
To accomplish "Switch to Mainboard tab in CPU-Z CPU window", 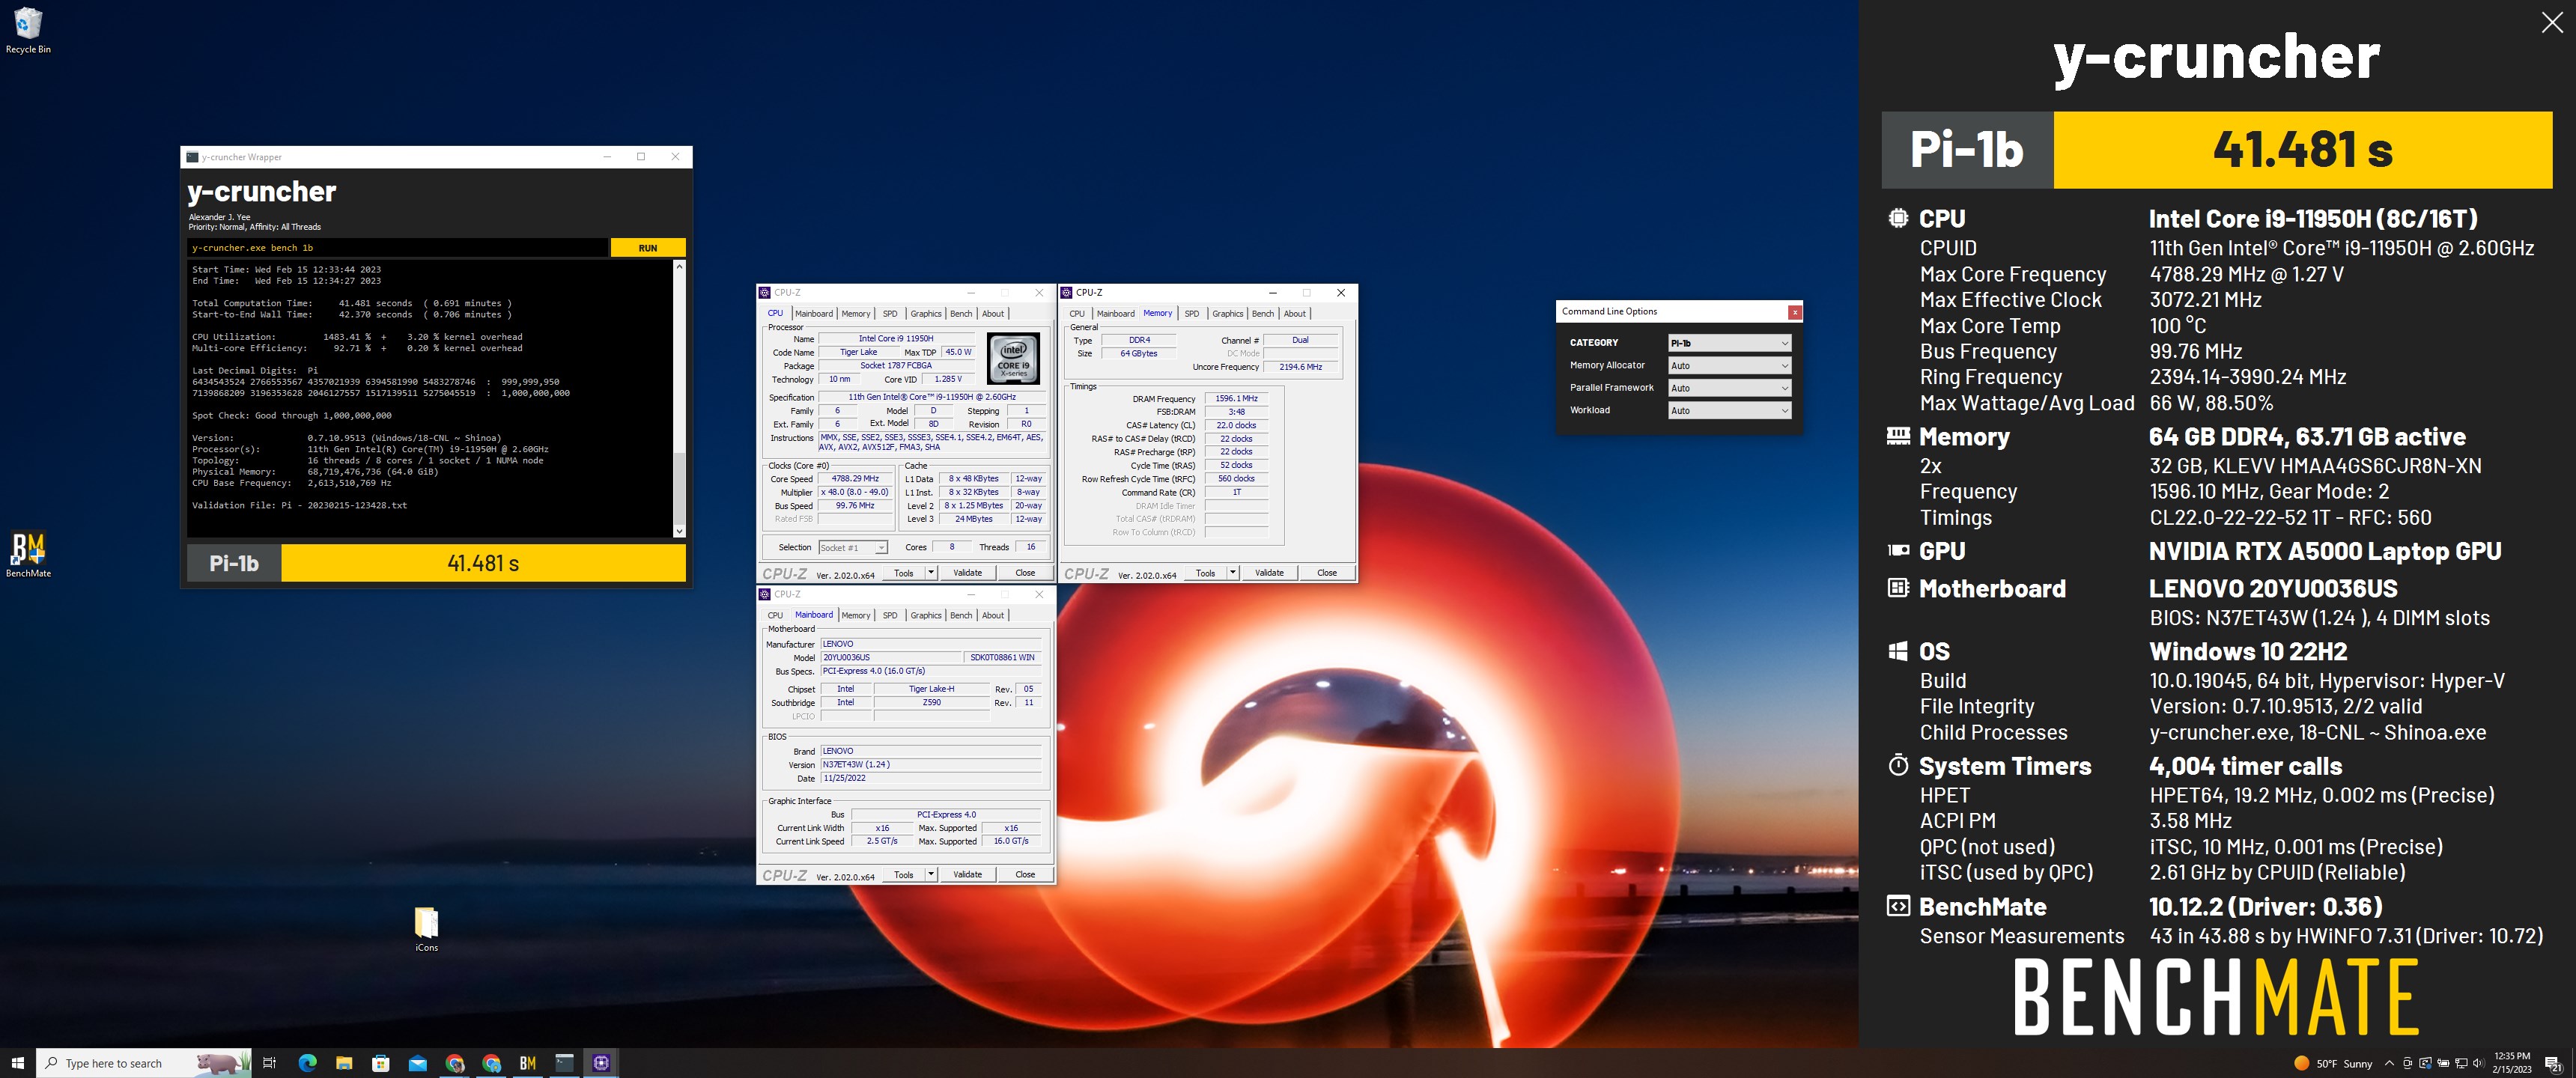I will click(x=813, y=314).
